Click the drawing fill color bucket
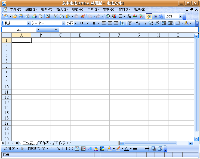Image resolution: width=200 pixels, height=159 pixels. click(110, 149)
